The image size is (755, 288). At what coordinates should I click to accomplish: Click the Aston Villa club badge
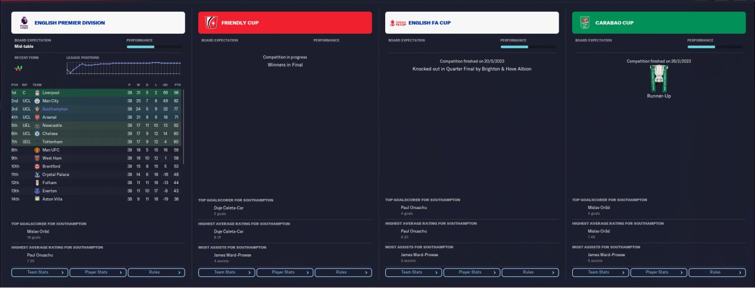point(37,199)
